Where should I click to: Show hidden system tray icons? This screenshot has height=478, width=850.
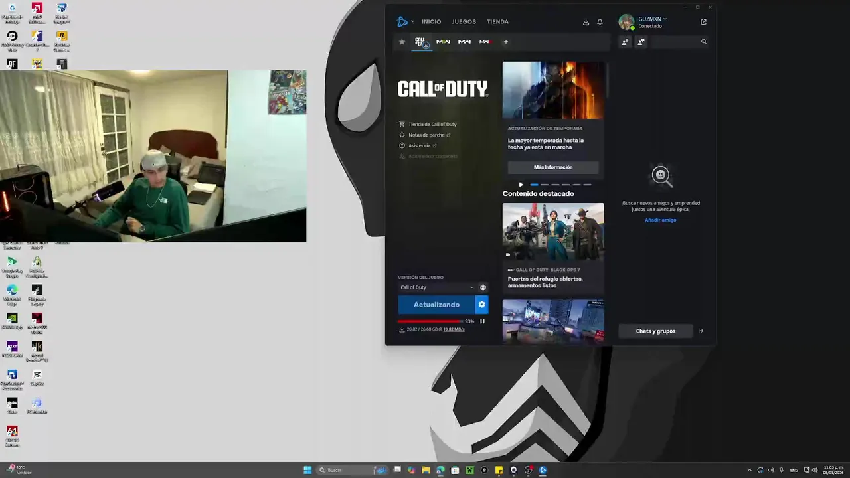(750, 470)
